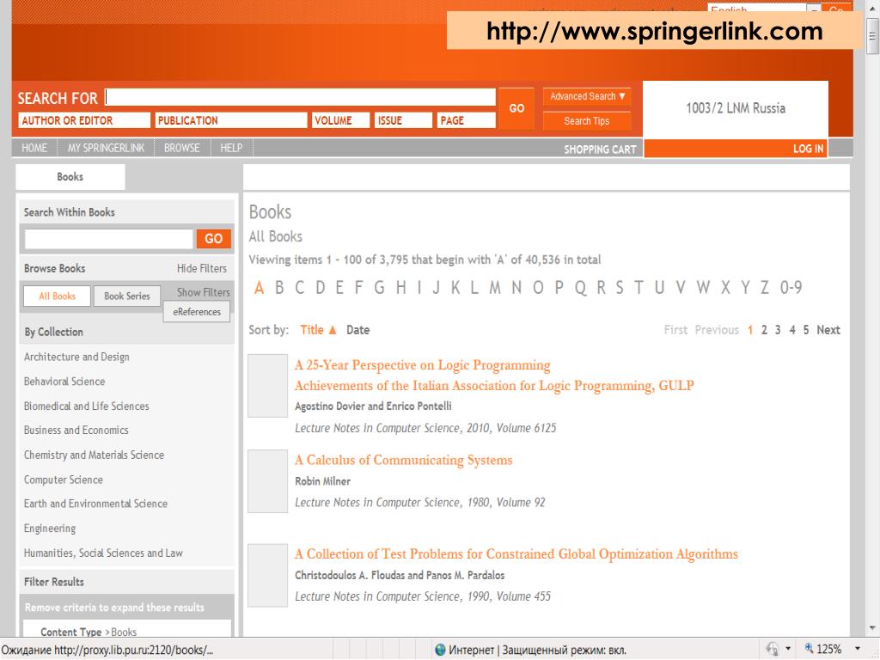Click the vertical scrollbar thumb

coord(873,36)
